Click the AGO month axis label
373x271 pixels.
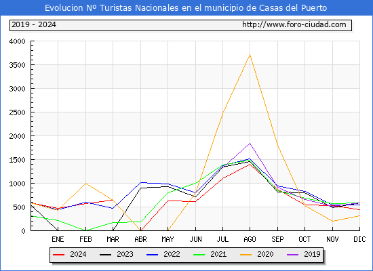[x=250, y=239]
